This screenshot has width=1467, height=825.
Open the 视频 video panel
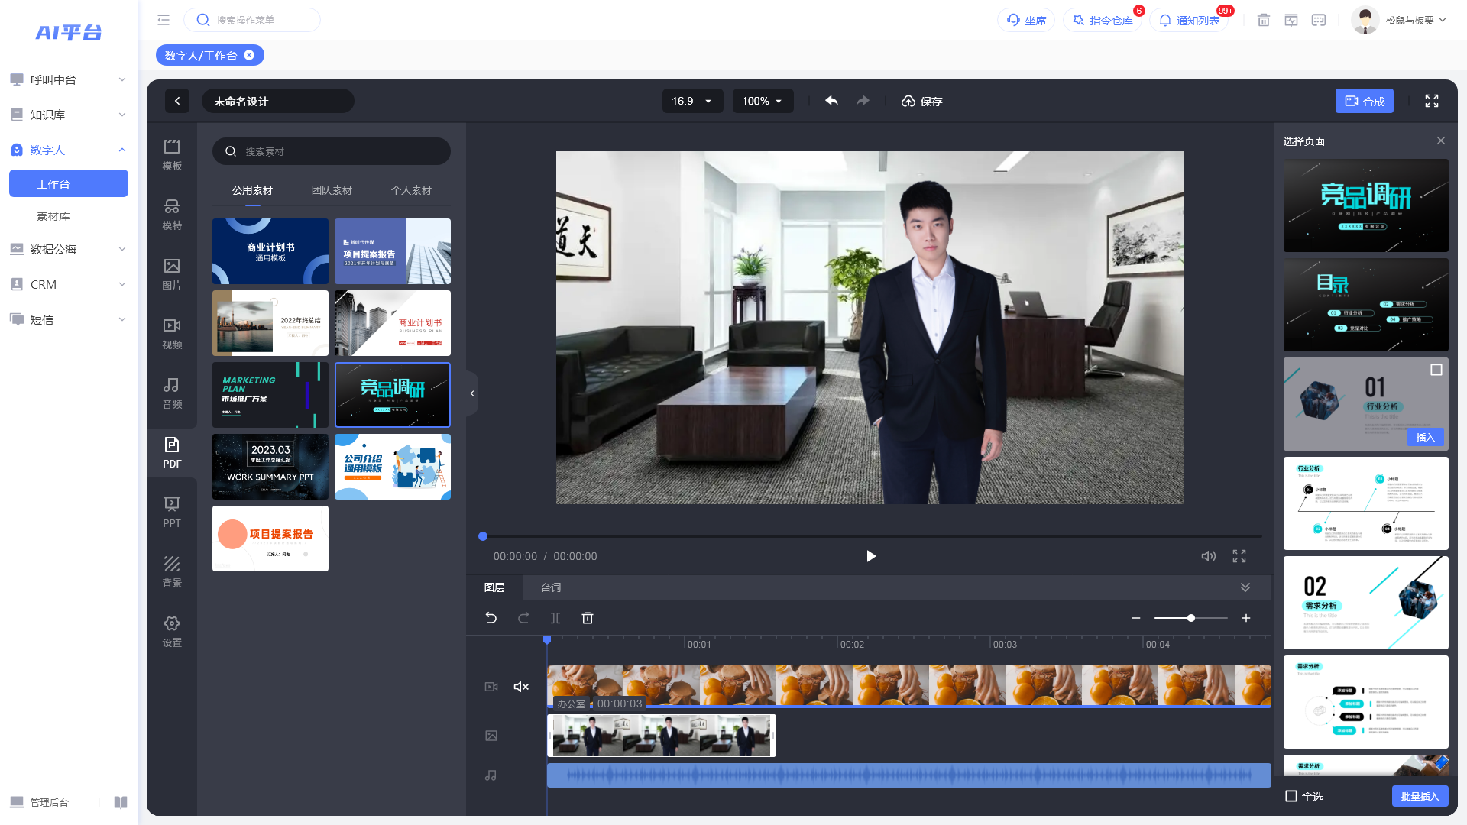pyautogui.click(x=172, y=334)
